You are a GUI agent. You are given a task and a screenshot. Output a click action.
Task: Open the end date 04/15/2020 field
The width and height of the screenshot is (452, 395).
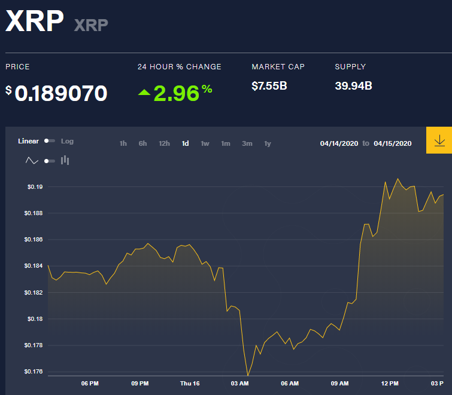coord(393,143)
